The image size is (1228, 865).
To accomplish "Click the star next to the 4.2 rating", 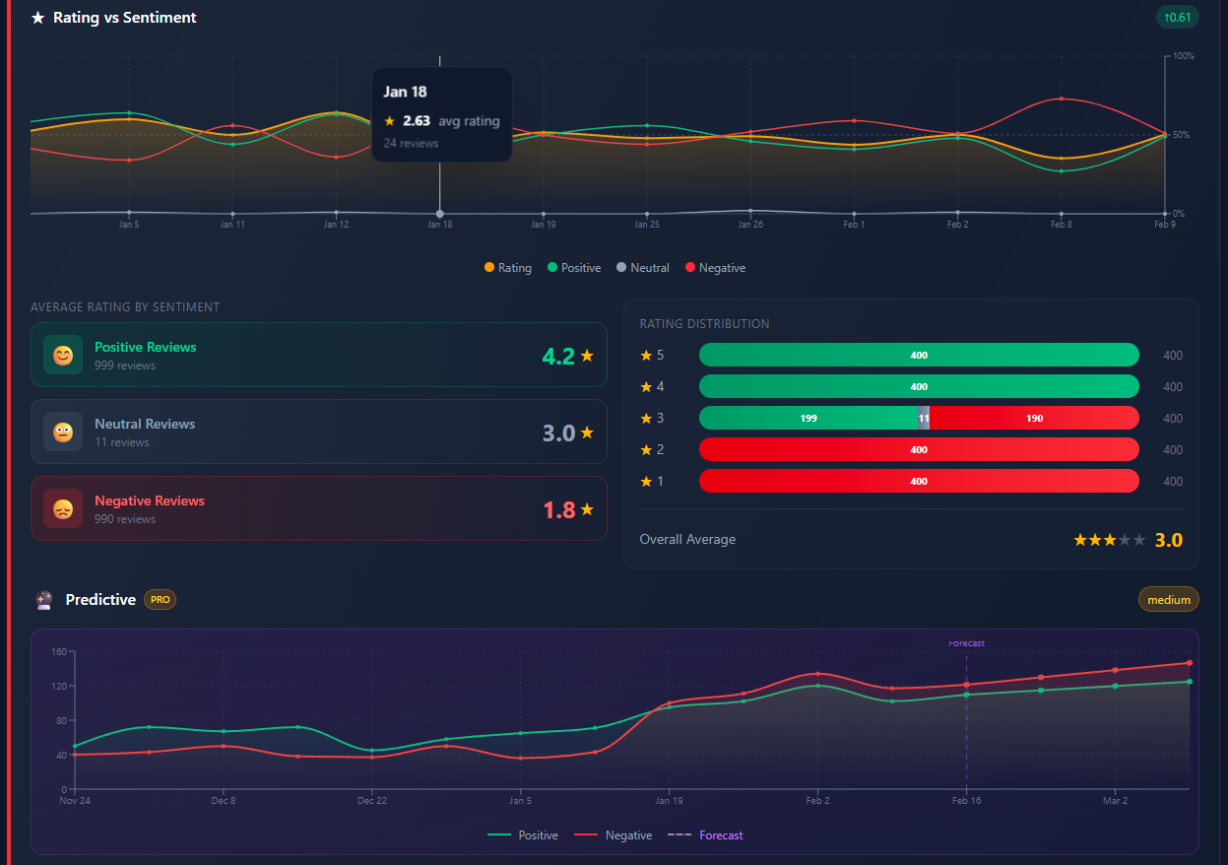I will click(x=587, y=355).
